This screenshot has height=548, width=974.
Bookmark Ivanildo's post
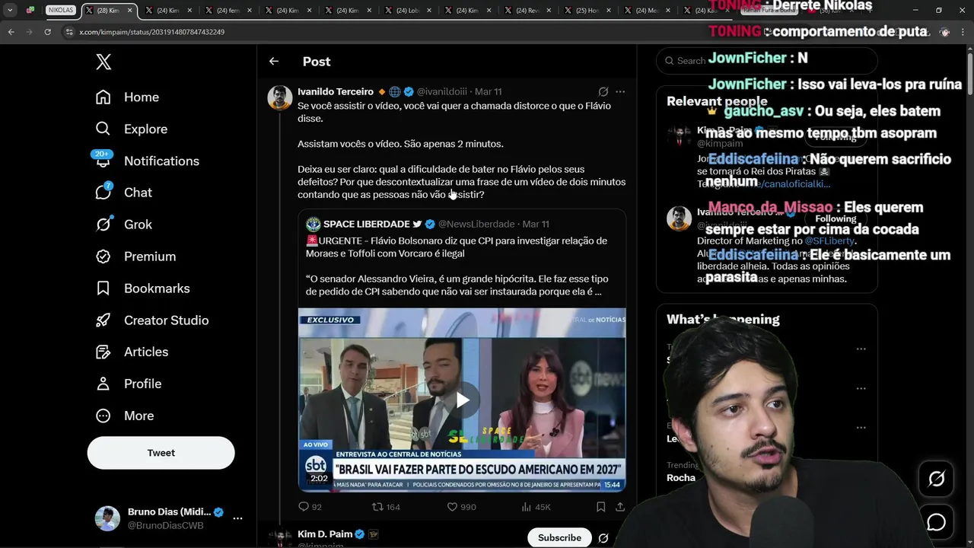pos(600,507)
